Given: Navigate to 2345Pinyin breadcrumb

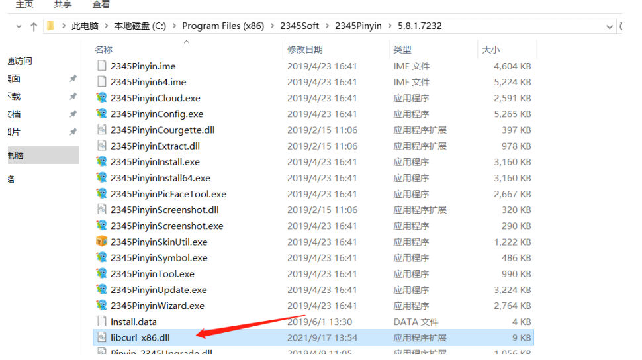Looking at the screenshot, I should click(358, 26).
